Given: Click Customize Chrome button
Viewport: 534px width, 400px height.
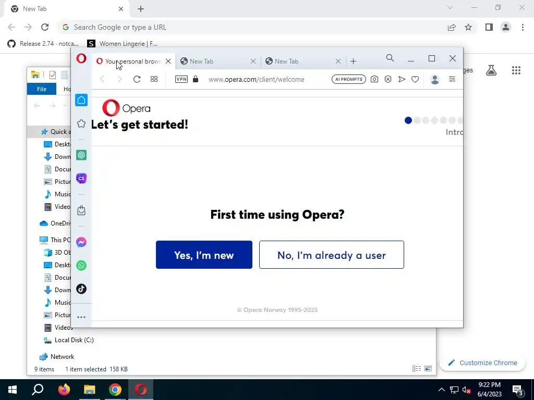Looking at the screenshot, I should pos(482,362).
